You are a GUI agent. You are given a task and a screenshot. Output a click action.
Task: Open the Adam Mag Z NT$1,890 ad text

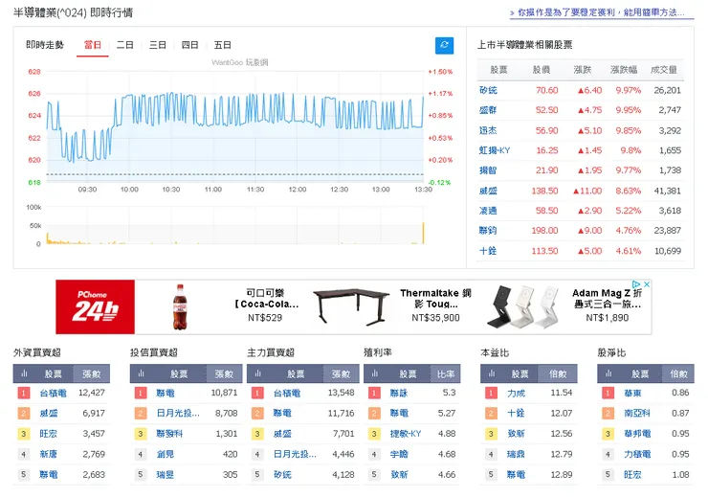pos(607,305)
